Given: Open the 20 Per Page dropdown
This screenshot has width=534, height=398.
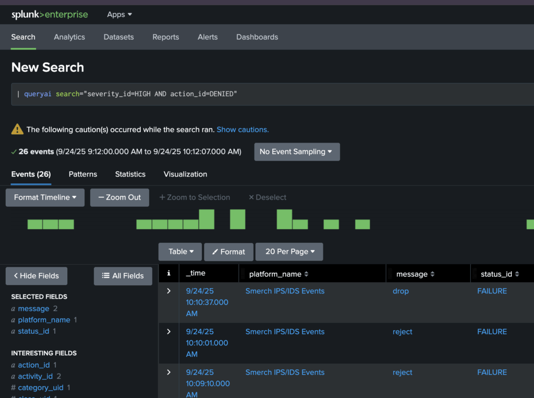Looking at the screenshot, I should point(289,252).
